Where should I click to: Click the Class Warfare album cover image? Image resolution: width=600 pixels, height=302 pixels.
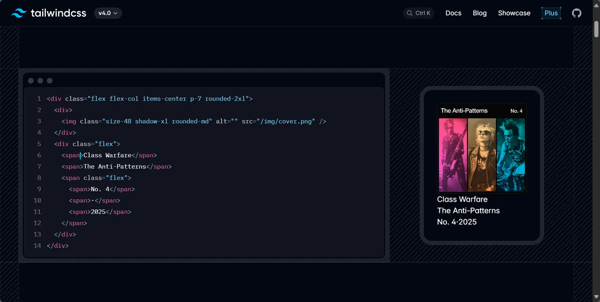[x=481, y=155]
